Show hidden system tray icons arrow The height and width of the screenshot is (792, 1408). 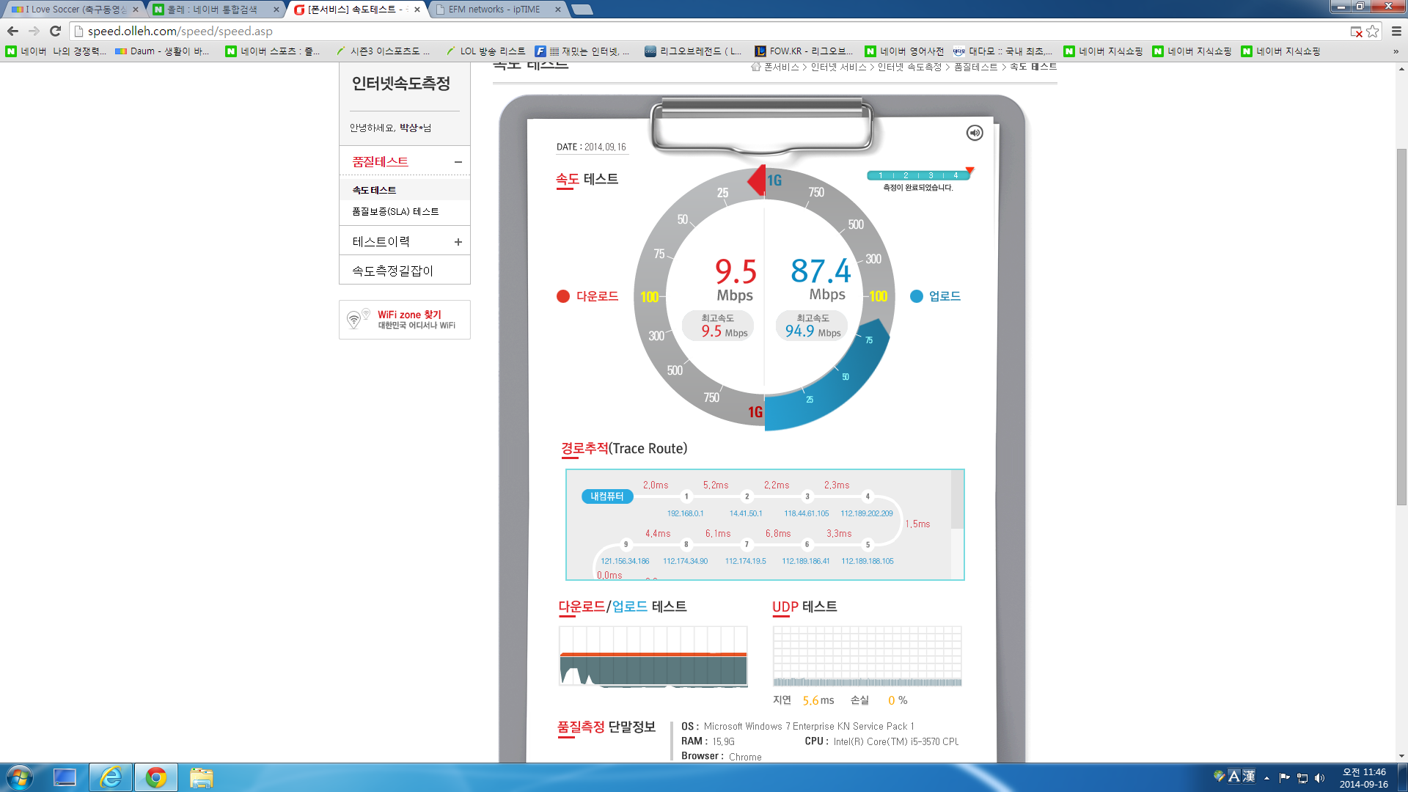(x=1266, y=778)
